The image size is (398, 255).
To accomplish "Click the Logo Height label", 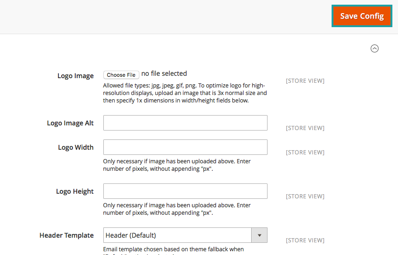I will pyautogui.click(x=75, y=191).
